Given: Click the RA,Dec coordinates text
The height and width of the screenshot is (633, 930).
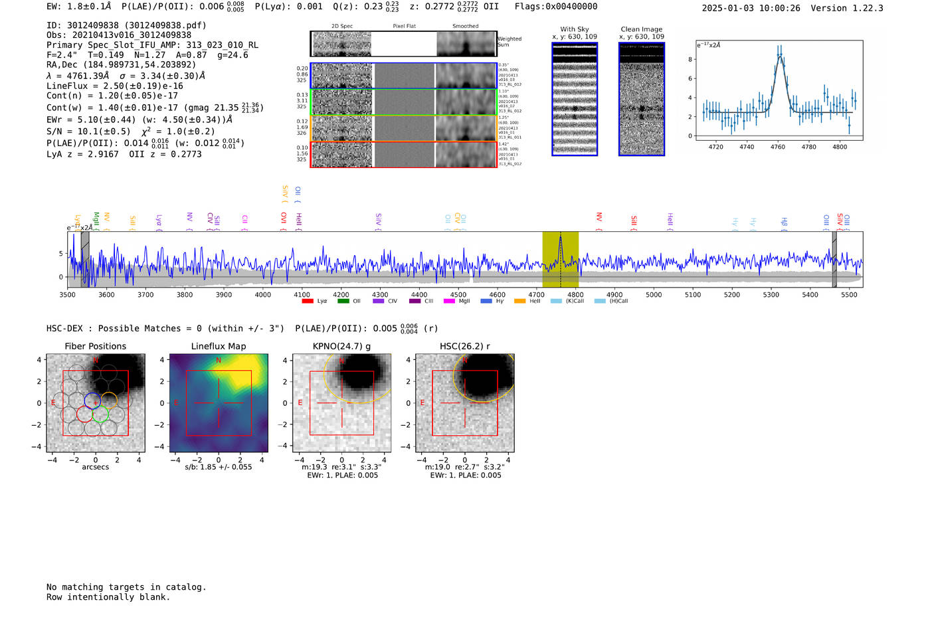Looking at the screenshot, I should pos(122,65).
